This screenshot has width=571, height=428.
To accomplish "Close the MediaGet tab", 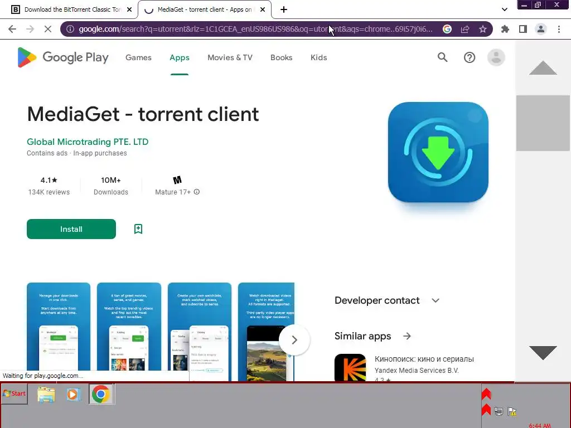I will pos(263,9).
